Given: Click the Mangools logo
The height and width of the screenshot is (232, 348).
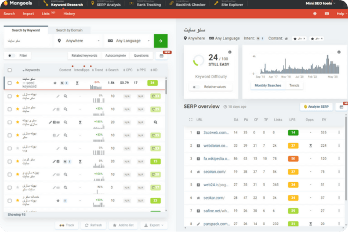Looking at the screenshot, I should pyautogui.click(x=18, y=3).
